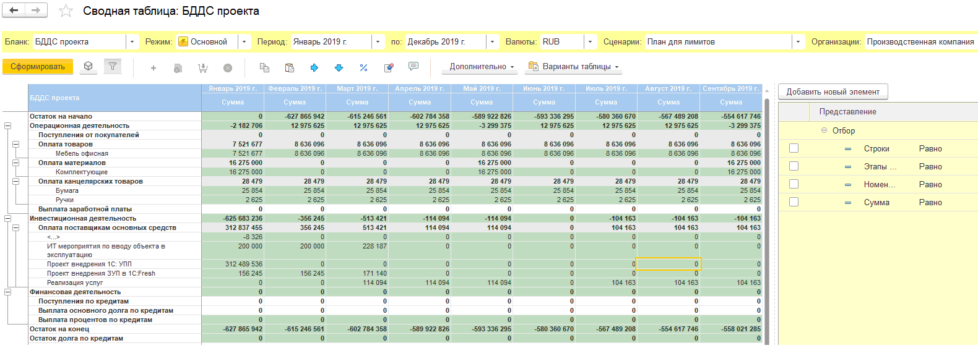Image resolution: width=978 pixels, height=348 pixels.
Task: Enable the Строки filter checkbox
Action: coord(794,148)
